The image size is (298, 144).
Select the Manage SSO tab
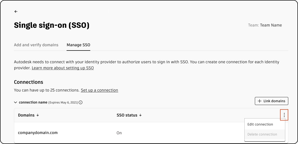pos(78,45)
